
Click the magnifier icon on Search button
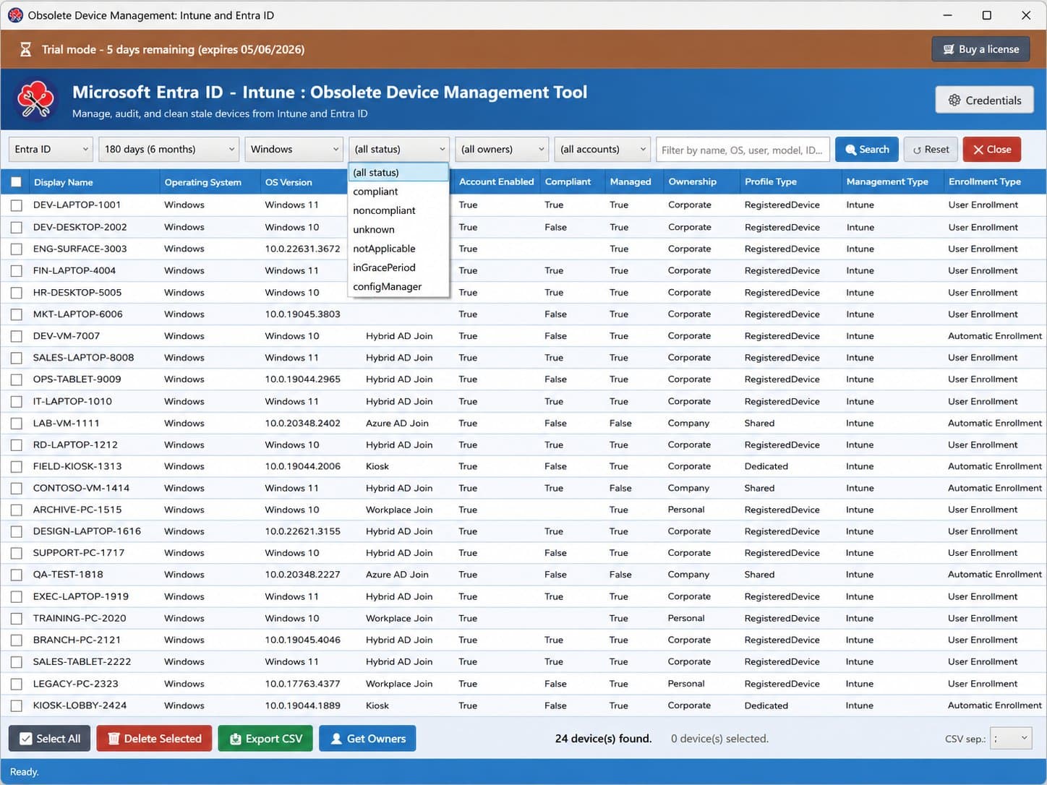850,150
